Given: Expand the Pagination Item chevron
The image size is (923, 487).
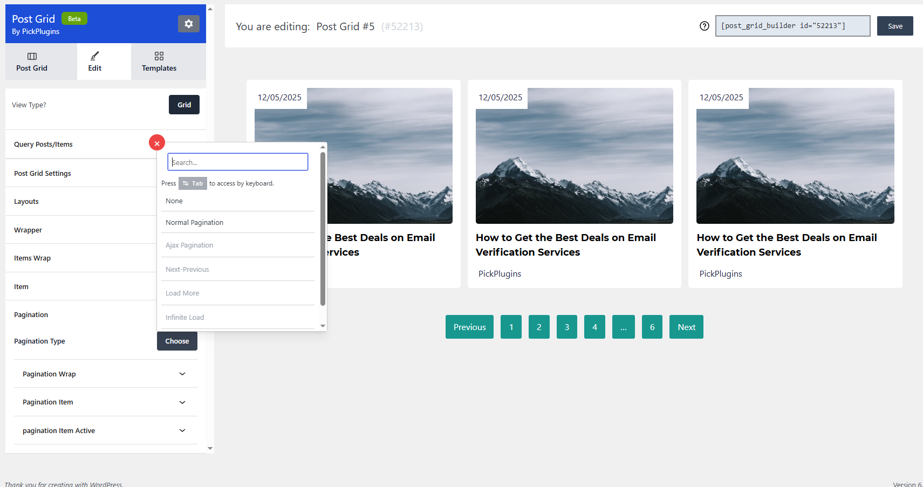Looking at the screenshot, I should click(x=182, y=402).
